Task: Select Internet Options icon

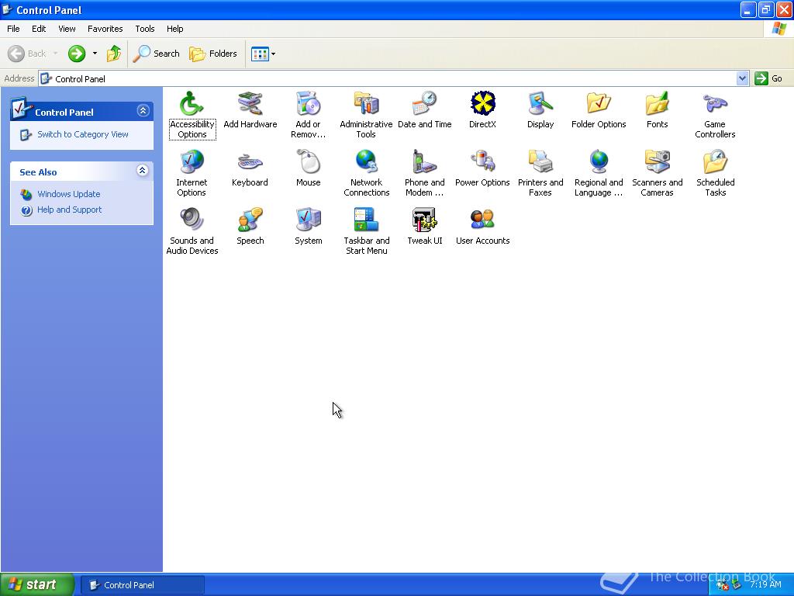Action: pos(192,173)
